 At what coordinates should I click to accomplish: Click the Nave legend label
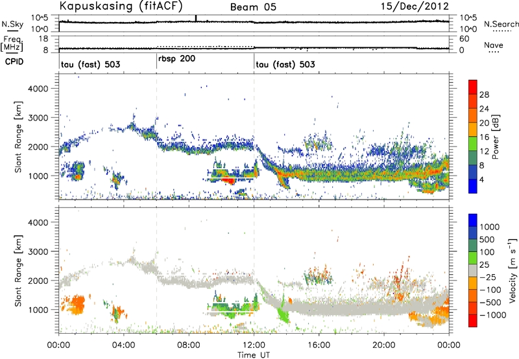point(494,45)
